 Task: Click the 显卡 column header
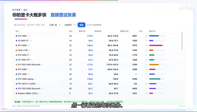click(x=17, y=31)
